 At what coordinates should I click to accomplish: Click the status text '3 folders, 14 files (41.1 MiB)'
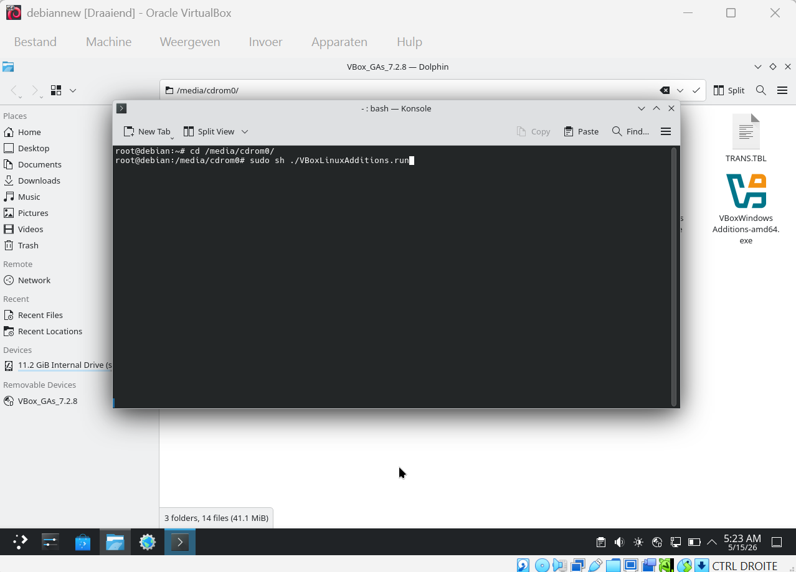pos(216,518)
